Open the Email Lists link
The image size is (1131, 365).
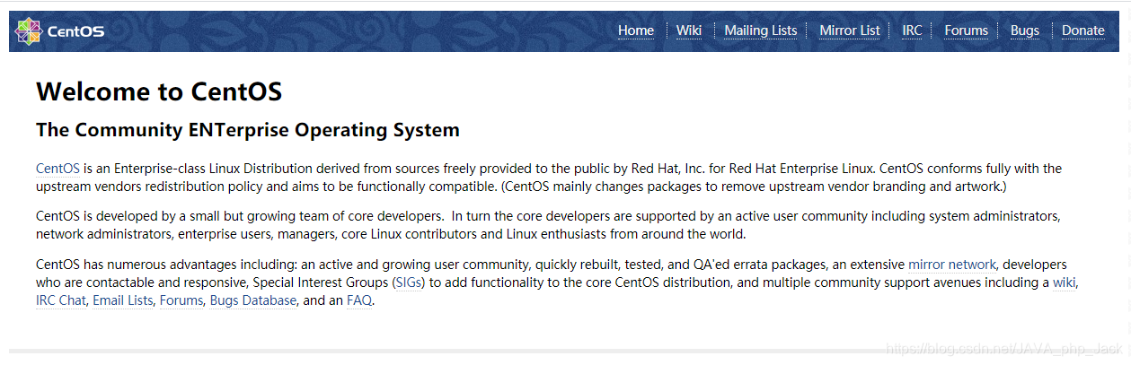[x=122, y=300]
